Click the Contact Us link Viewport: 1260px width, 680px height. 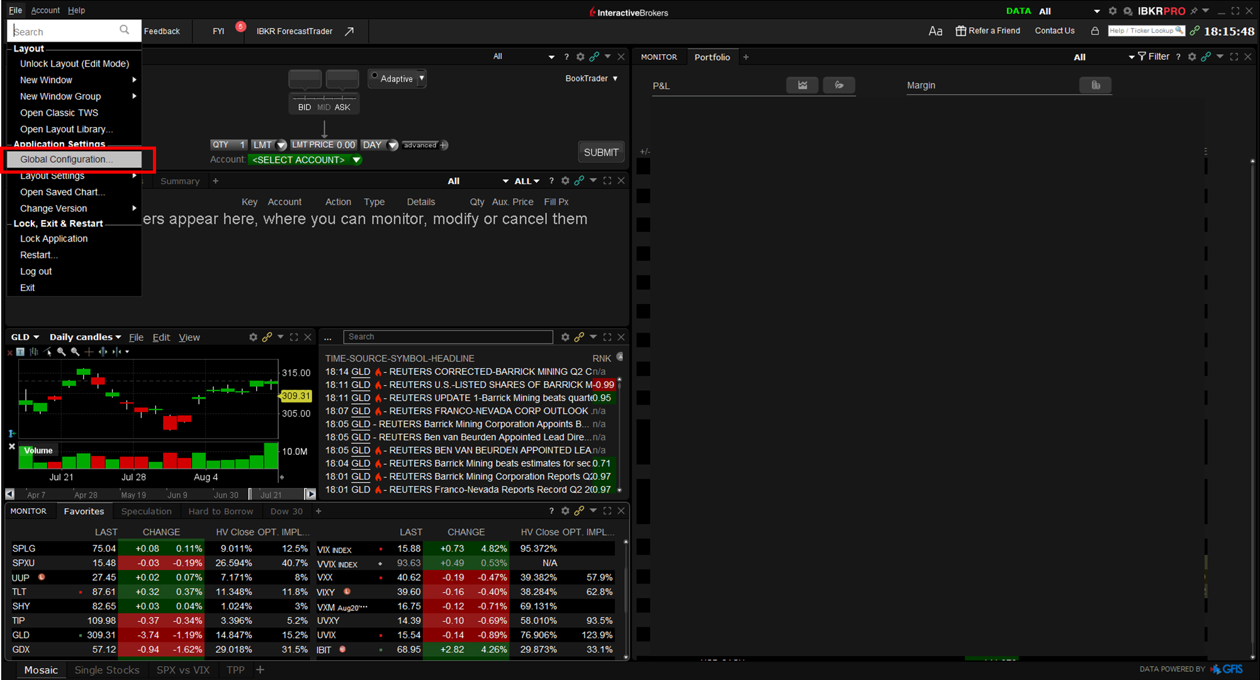(x=1055, y=31)
